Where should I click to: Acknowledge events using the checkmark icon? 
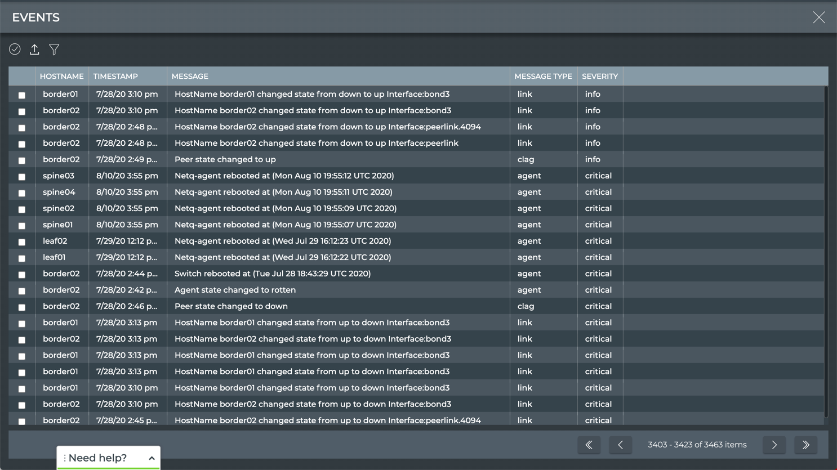[x=15, y=50]
